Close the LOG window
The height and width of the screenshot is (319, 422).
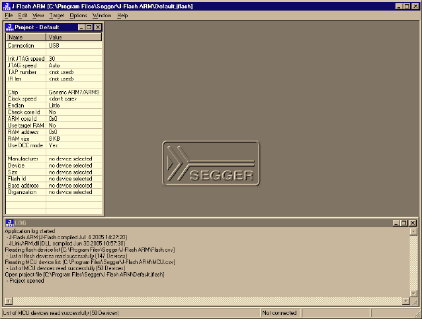click(x=413, y=223)
